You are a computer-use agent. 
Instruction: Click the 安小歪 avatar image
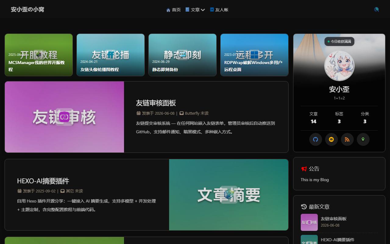[339, 66]
